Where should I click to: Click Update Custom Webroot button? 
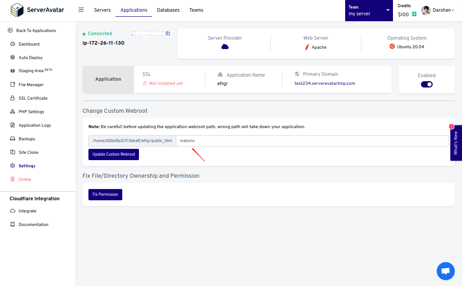click(x=114, y=154)
